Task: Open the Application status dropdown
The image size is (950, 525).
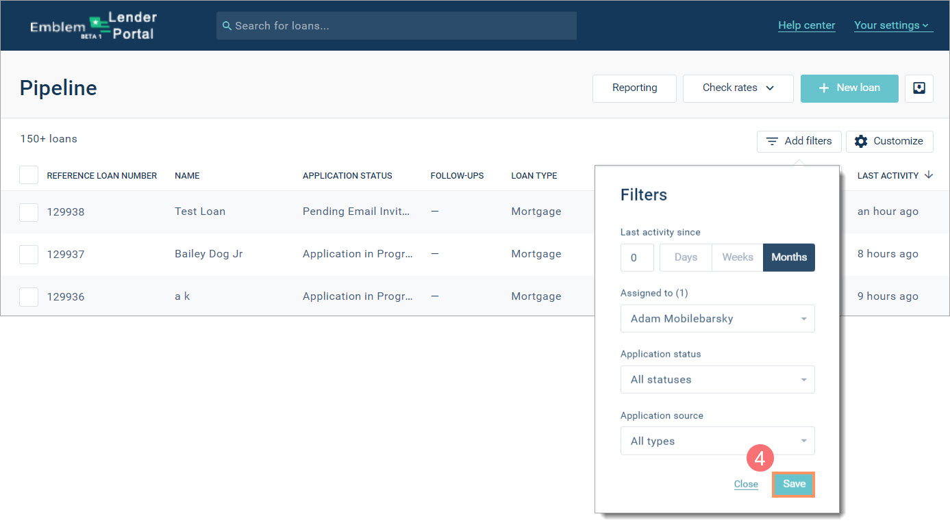Action: pos(718,380)
